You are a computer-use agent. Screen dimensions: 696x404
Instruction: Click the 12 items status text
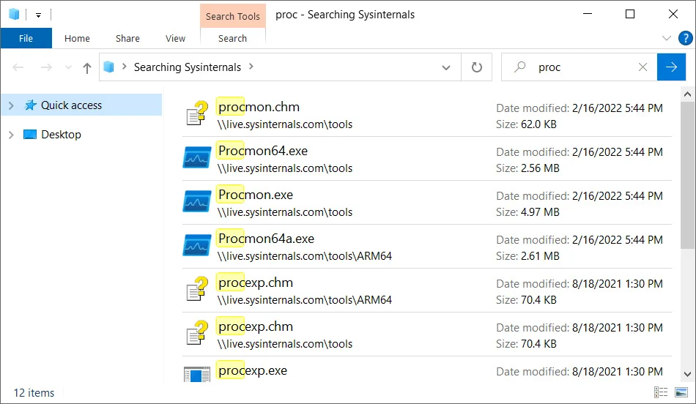tap(34, 393)
